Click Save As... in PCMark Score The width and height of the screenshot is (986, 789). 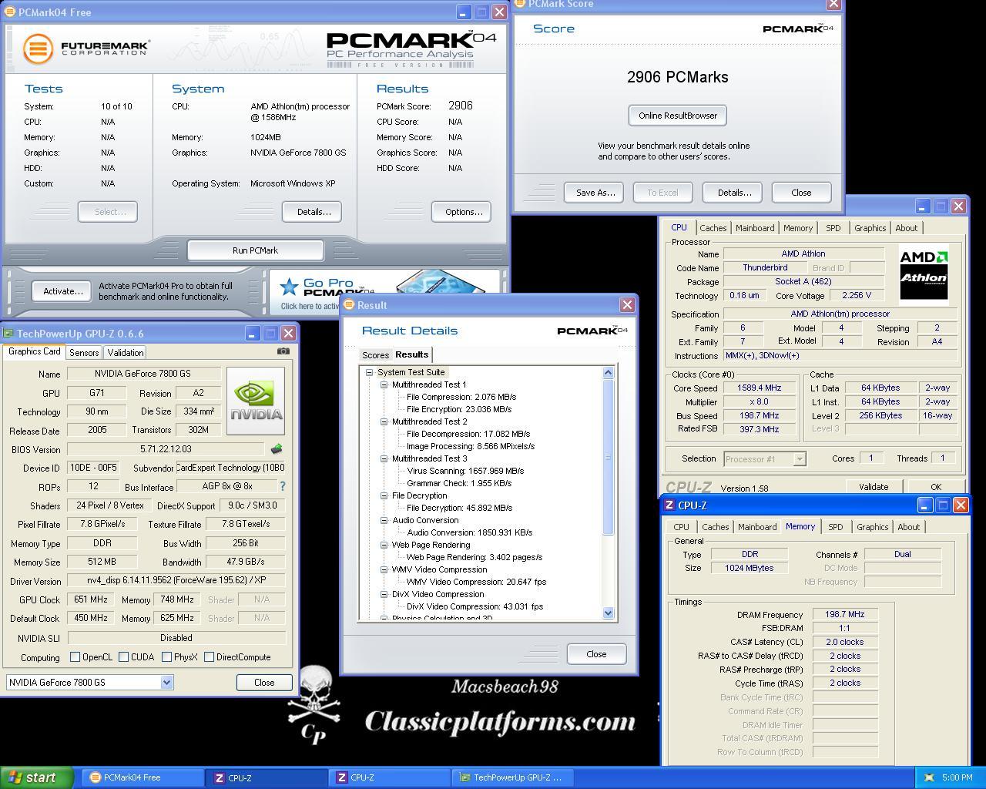[x=595, y=193]
